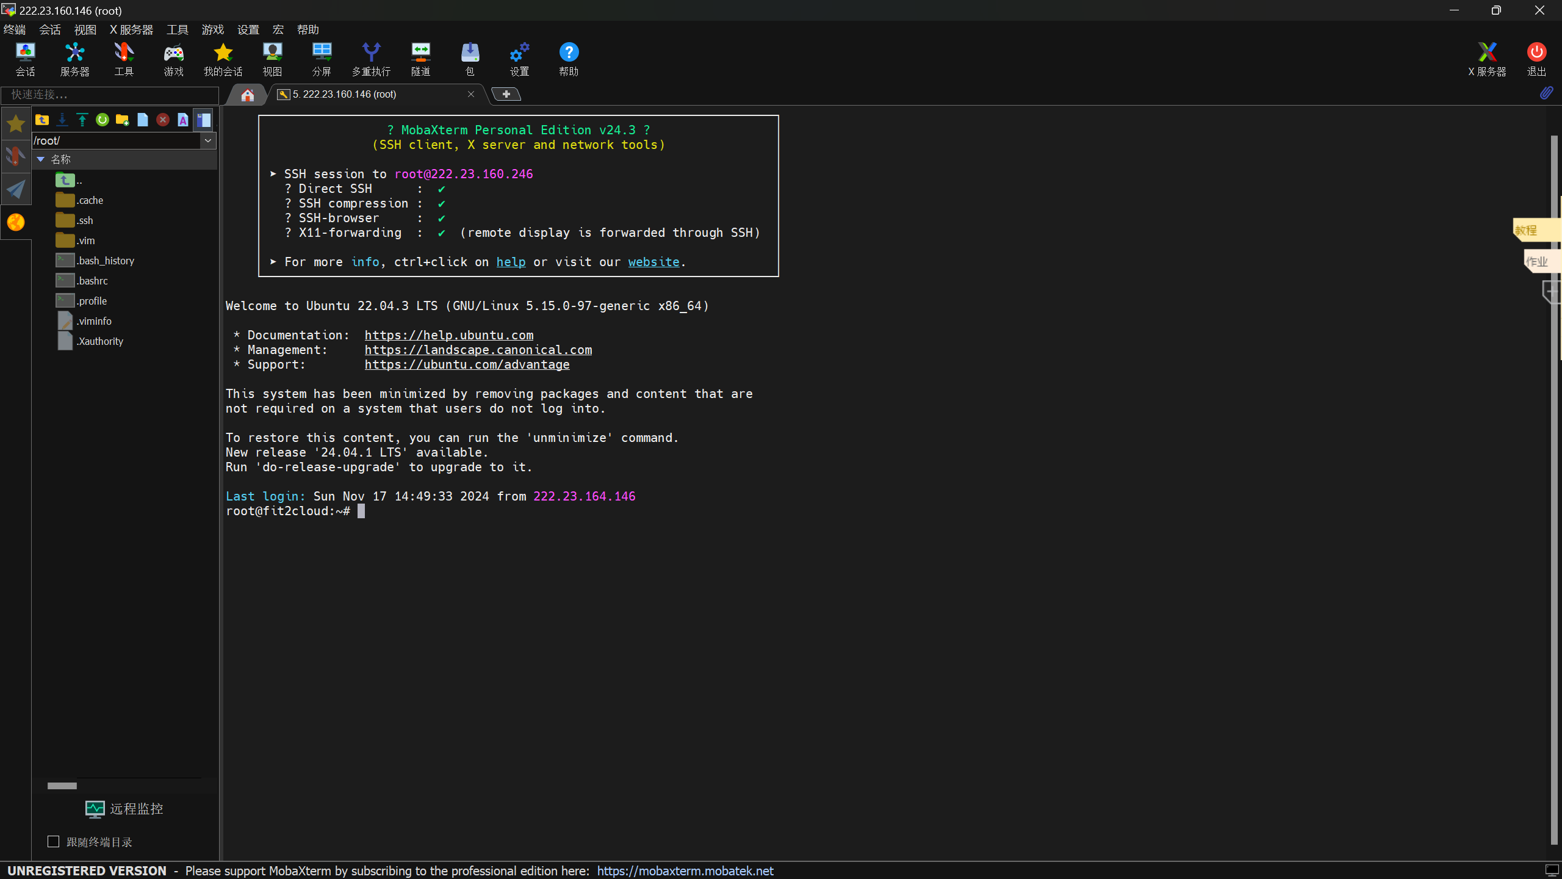
Task: Open the 工具 menu in menu bar
Action: (x=178, y=29)
